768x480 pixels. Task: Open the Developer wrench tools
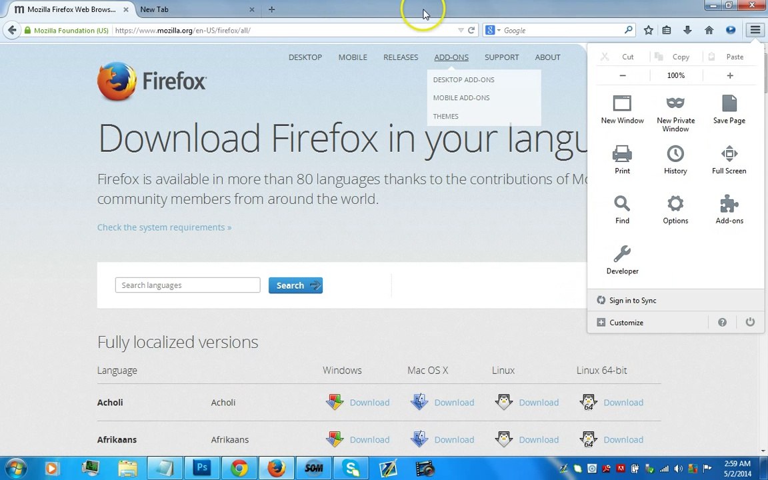[x=622, y=259]
